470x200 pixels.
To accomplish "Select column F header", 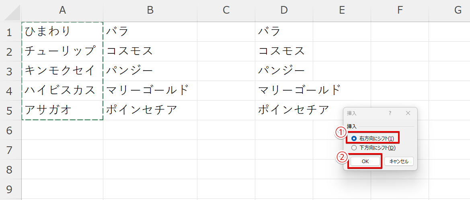I will [x=400, y=11].
